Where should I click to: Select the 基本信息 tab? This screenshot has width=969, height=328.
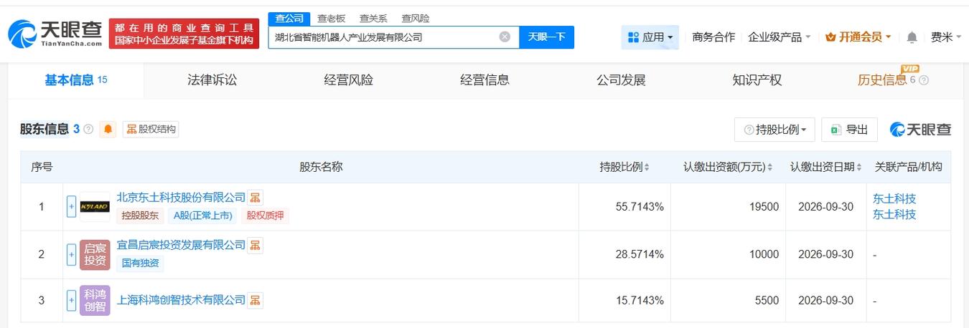(76, 80)
